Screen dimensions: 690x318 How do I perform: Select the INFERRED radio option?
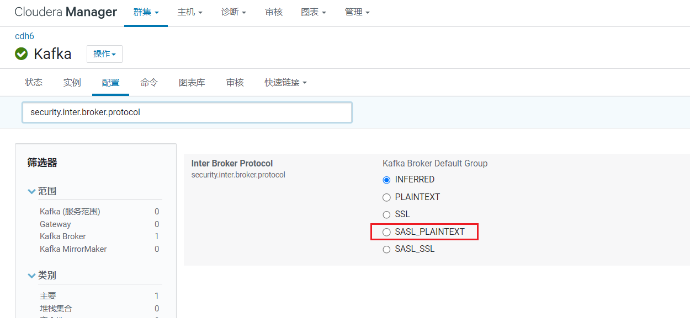coord(386,180)
